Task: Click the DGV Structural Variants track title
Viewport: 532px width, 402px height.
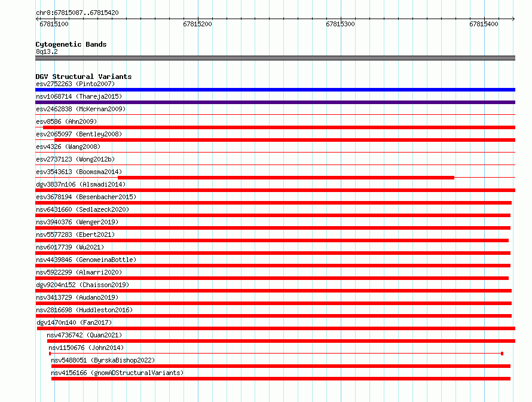Action: (x=84, y=77)
